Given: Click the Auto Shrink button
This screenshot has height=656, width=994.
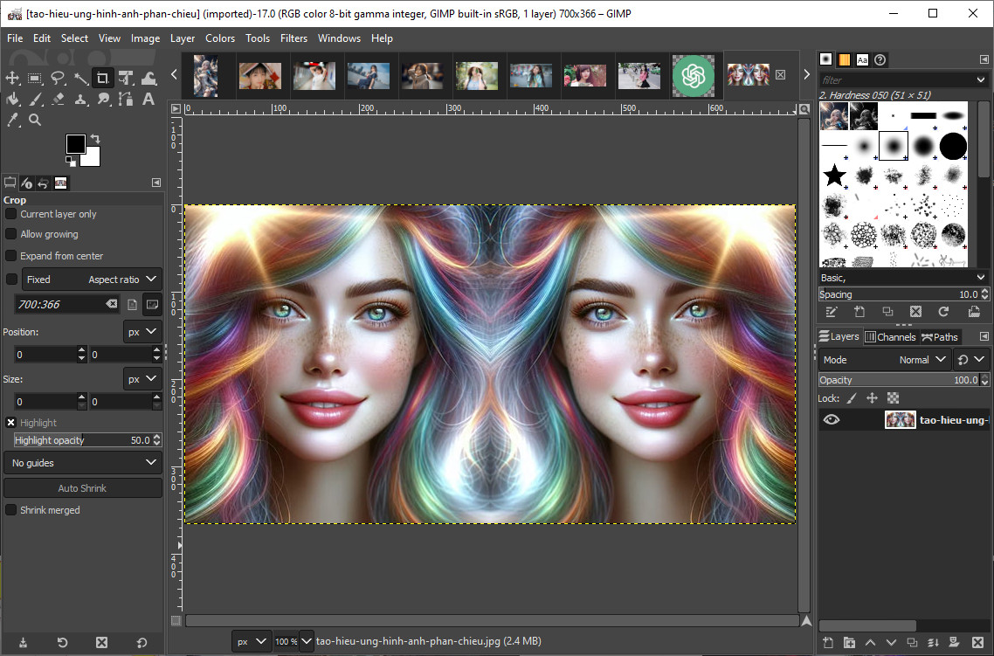Looking at the screenshot, I should pos(83,488).
